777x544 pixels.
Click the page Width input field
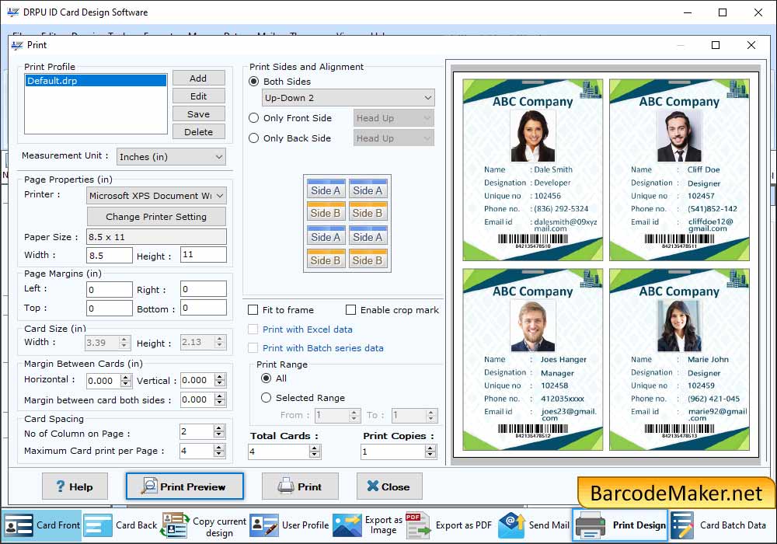coord(110,255)
